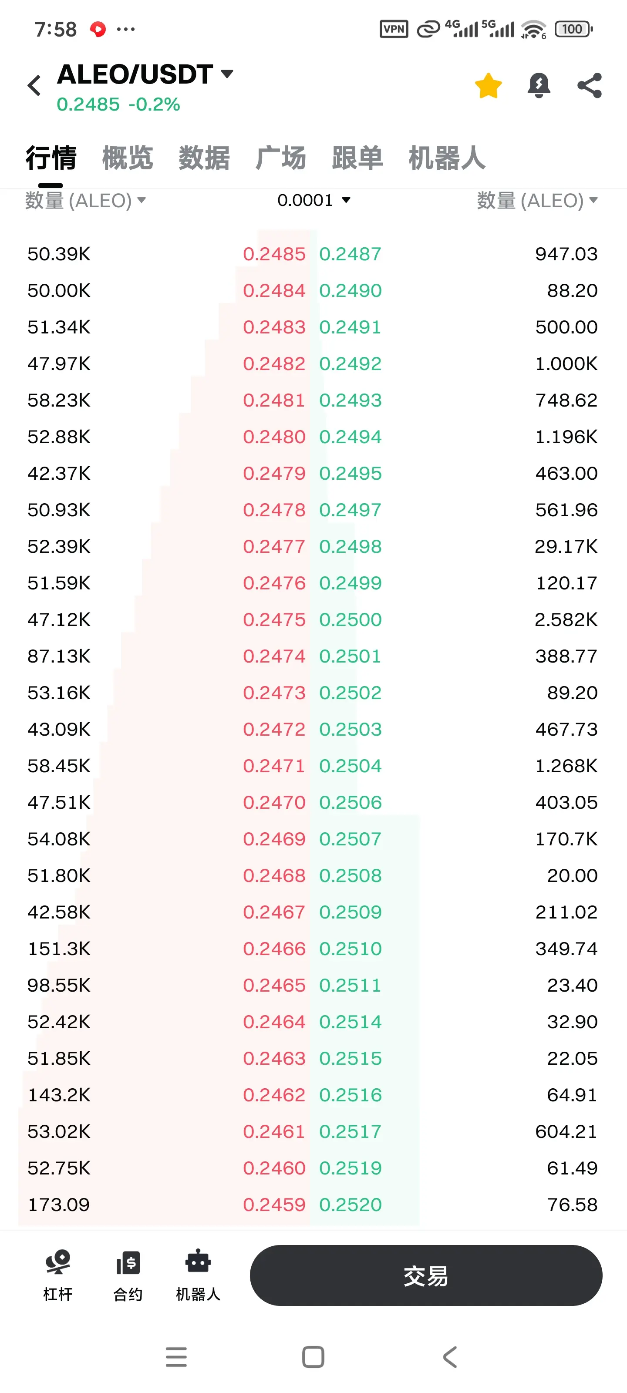This screenshot has width=627, height=1393.
Task: Open the price alert bell icon
Action: (x=539, y=85)
